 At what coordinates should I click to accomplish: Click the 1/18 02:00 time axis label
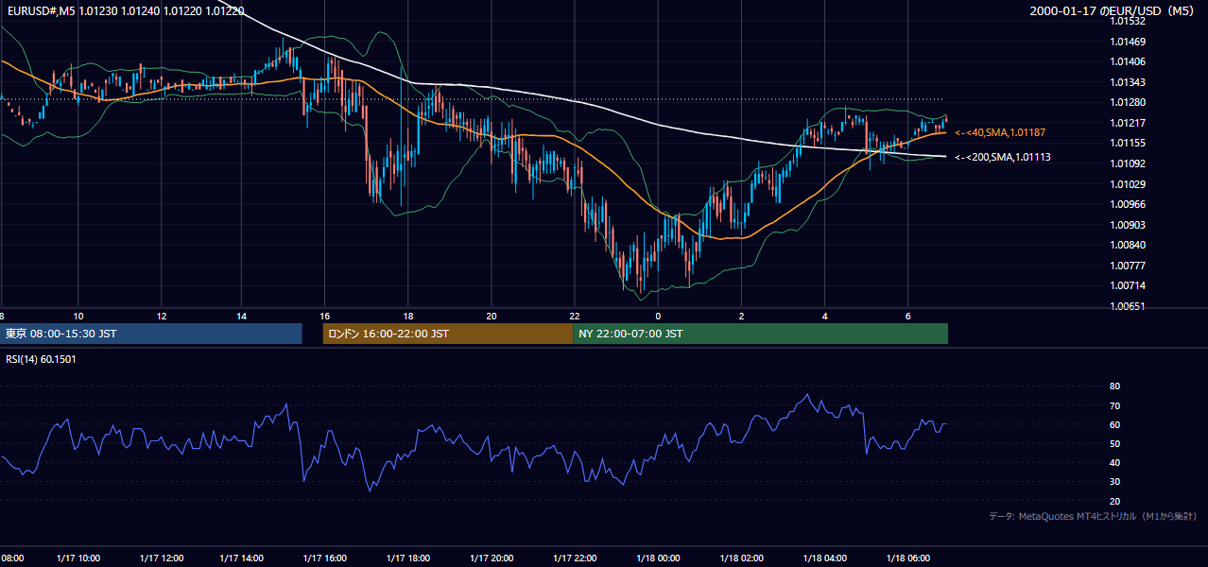coord(740,558)
